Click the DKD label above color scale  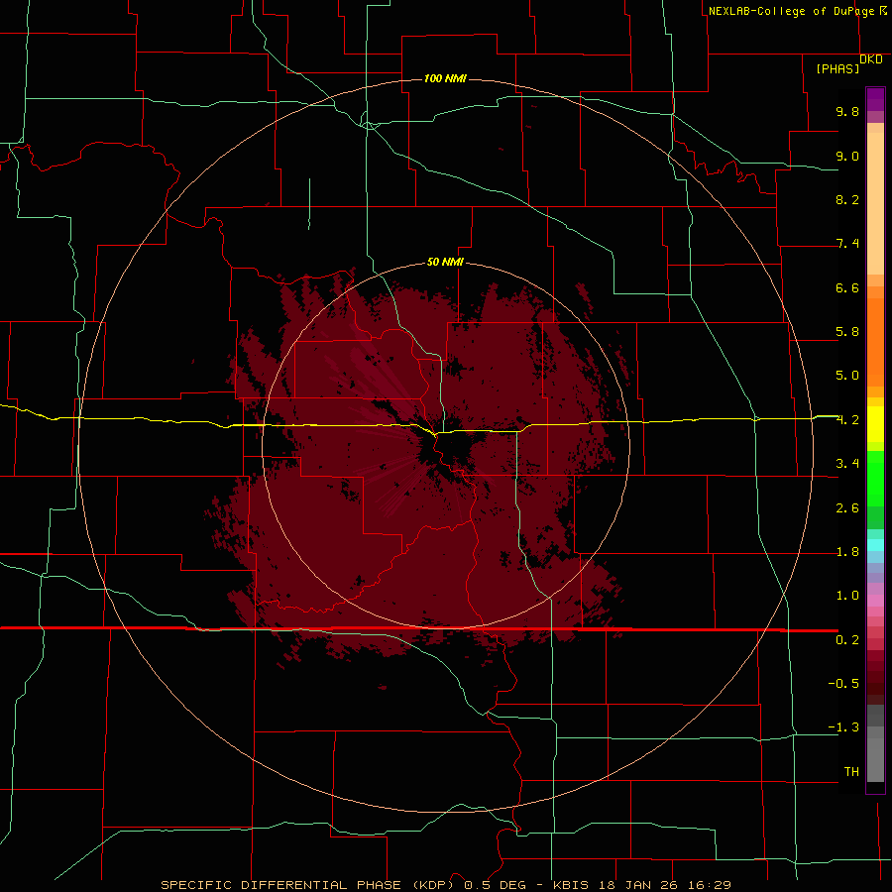pyautogui.click(x=871, y=59)
